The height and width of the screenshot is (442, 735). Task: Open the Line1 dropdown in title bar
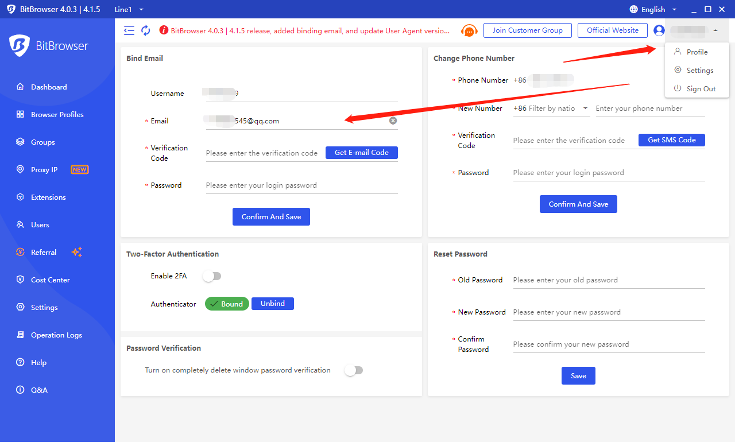coord(129,9)
